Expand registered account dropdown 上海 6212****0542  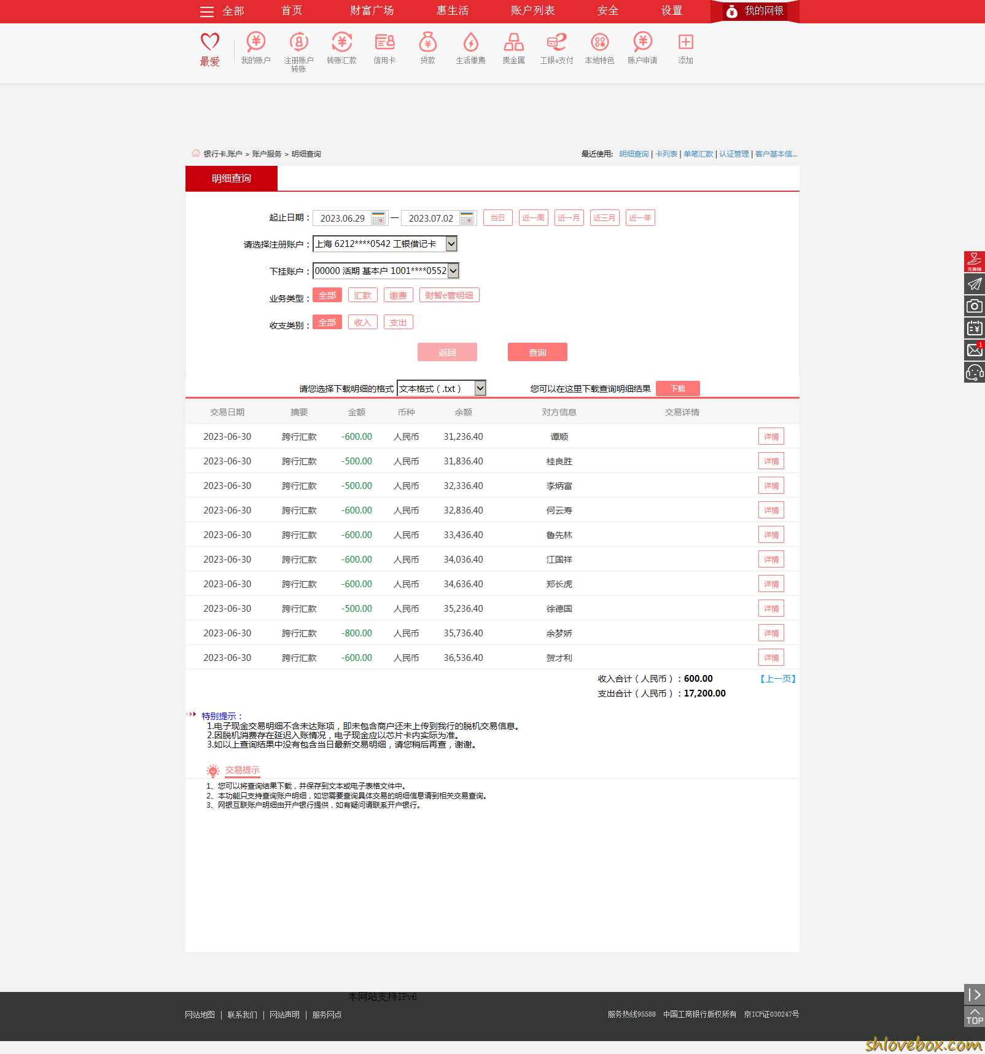[385, 244]
